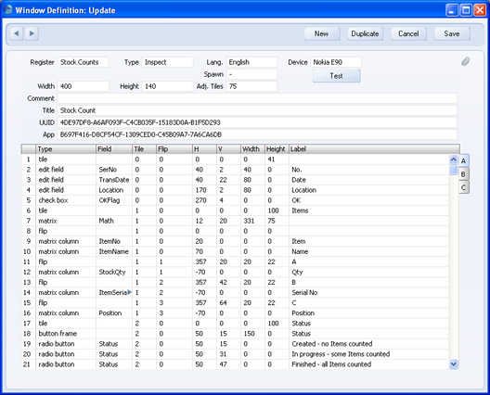Select row 5 check box OKFlag
Image resolution: width=490 pixels, height=395 pixels.
(x=235, y=200)
